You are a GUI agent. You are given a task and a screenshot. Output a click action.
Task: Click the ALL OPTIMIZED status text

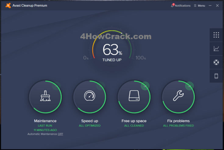point(90,126)
